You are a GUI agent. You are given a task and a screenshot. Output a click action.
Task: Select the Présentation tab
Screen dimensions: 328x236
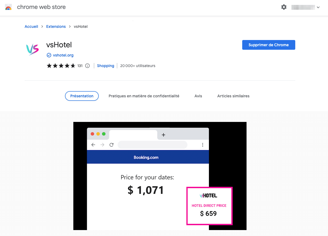tap(82, 96)
